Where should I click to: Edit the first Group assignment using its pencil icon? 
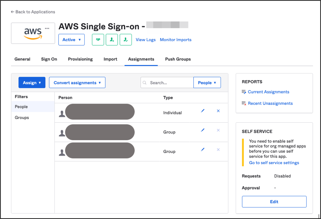(x=203, y=130)
